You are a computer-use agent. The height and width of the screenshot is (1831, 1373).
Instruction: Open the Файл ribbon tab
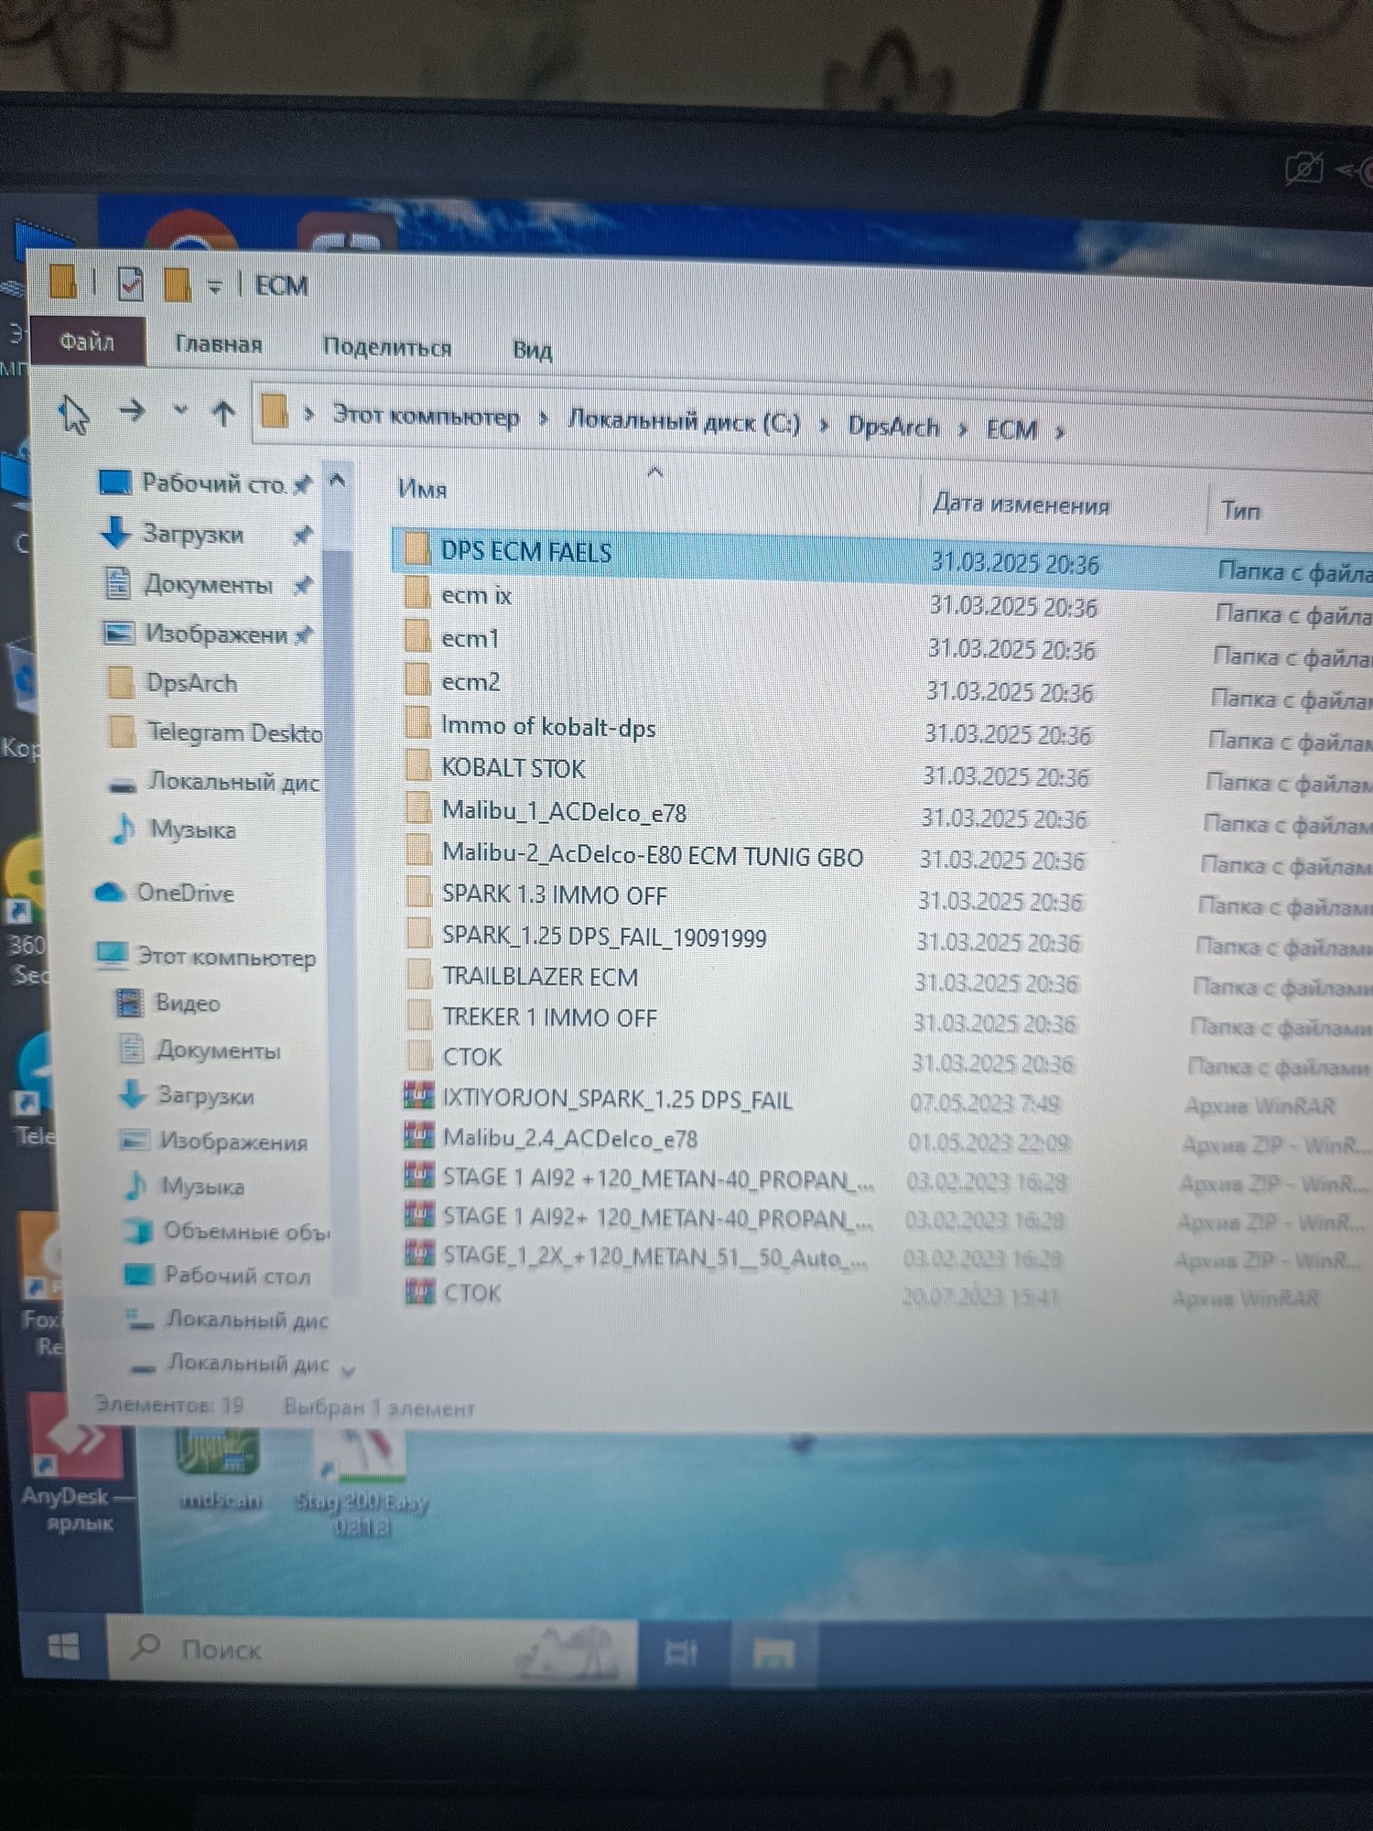[x=87, y=342]
